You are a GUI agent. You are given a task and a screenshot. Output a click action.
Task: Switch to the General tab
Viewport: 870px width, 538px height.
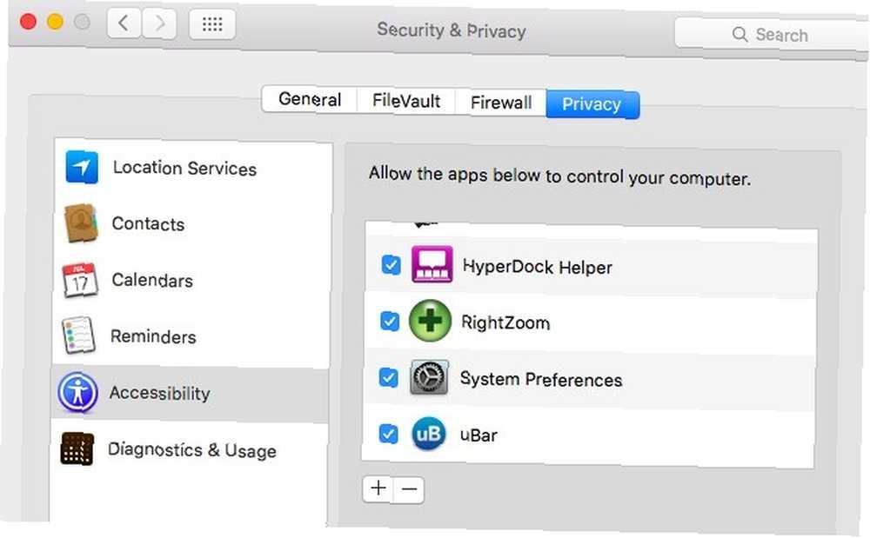[x=310, y=99]
